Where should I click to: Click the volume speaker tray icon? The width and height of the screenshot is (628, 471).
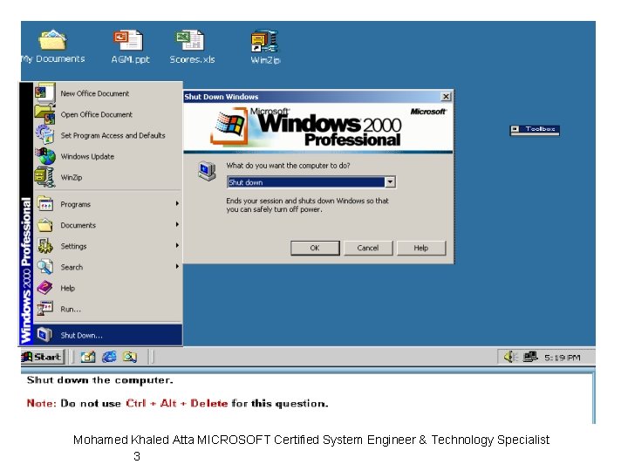tap(510, 357)
